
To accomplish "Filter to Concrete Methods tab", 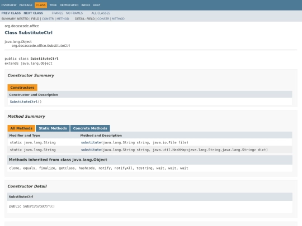I will coord(90,128).
